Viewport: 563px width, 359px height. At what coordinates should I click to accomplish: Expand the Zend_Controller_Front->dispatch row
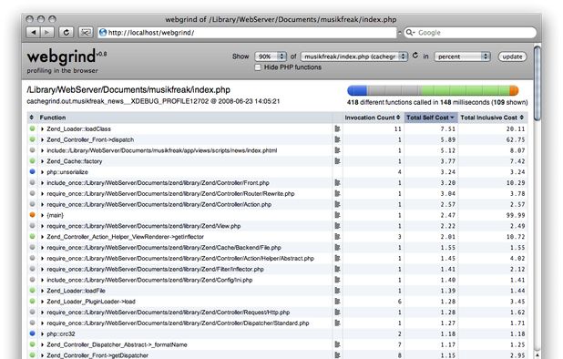[43, 139]
